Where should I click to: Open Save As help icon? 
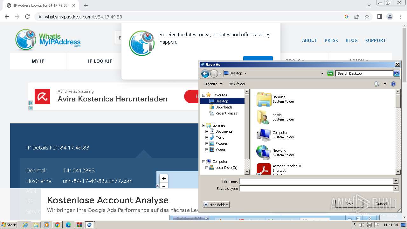tap(393, 84)
